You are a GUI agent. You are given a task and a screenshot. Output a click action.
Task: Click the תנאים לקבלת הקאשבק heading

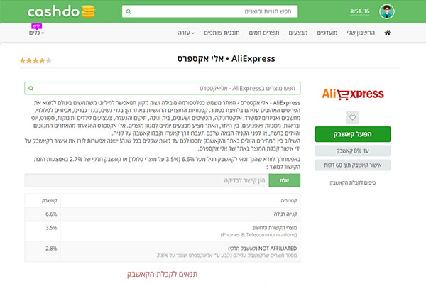(x=162, y=274)
